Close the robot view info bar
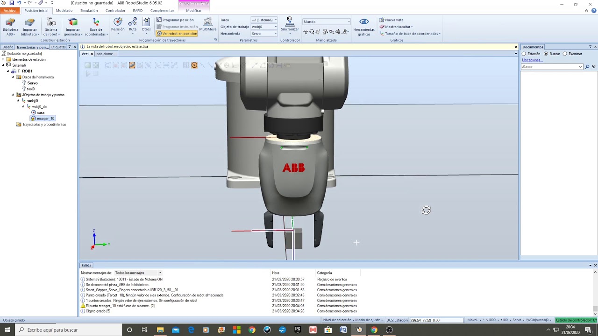 516,47
